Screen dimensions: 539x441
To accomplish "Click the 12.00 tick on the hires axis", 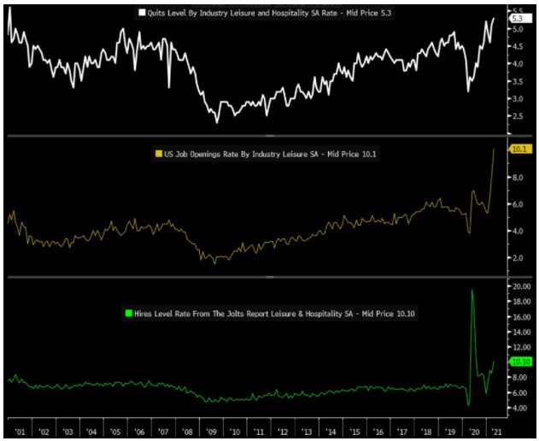I will click(x=521, y=347).
